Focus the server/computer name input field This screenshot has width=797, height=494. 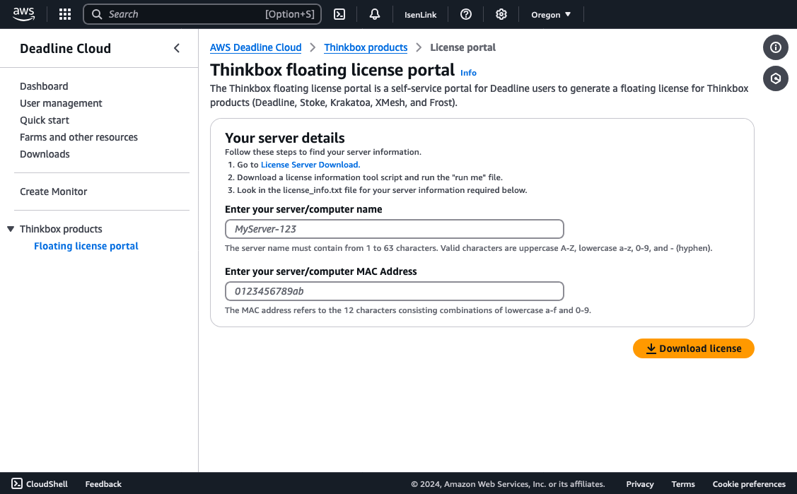click(x=394, y=229)
